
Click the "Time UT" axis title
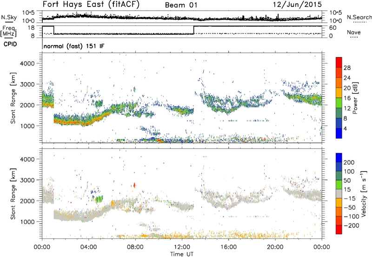coord(182,254)
